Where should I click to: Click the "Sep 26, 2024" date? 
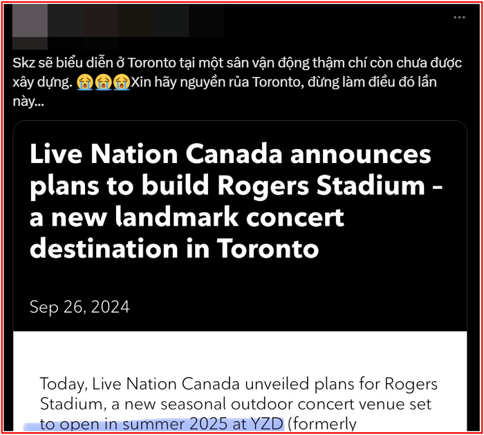click(x=80, y=307)
